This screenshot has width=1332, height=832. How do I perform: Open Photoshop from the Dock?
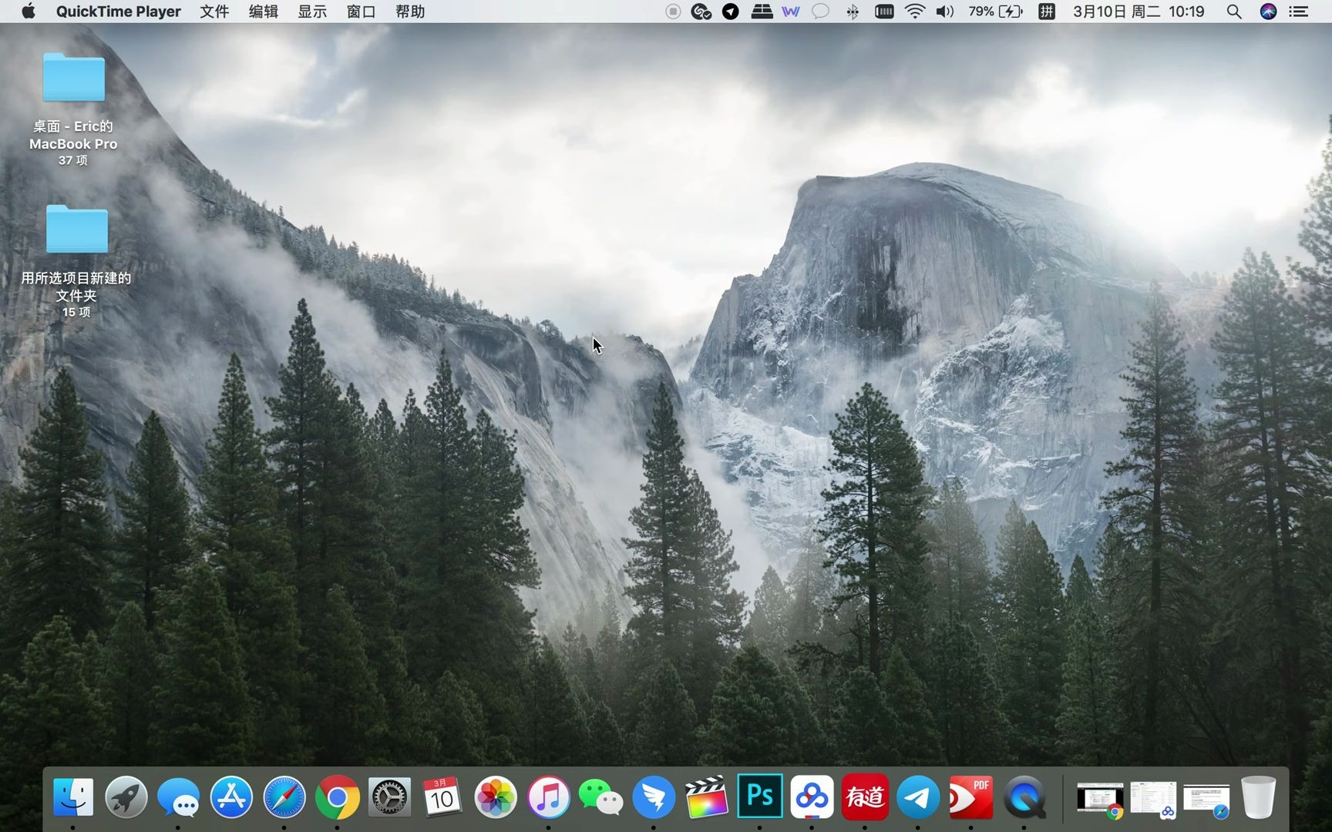[760, 797]
